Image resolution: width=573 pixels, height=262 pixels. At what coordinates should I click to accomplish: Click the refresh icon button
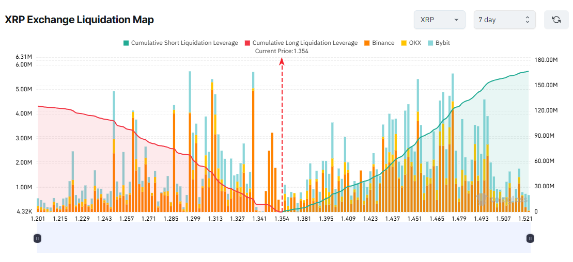(556, 20)
